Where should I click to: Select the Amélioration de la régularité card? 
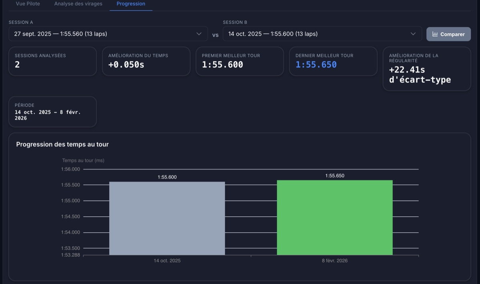pyautogui.click(x=427, y=69)
